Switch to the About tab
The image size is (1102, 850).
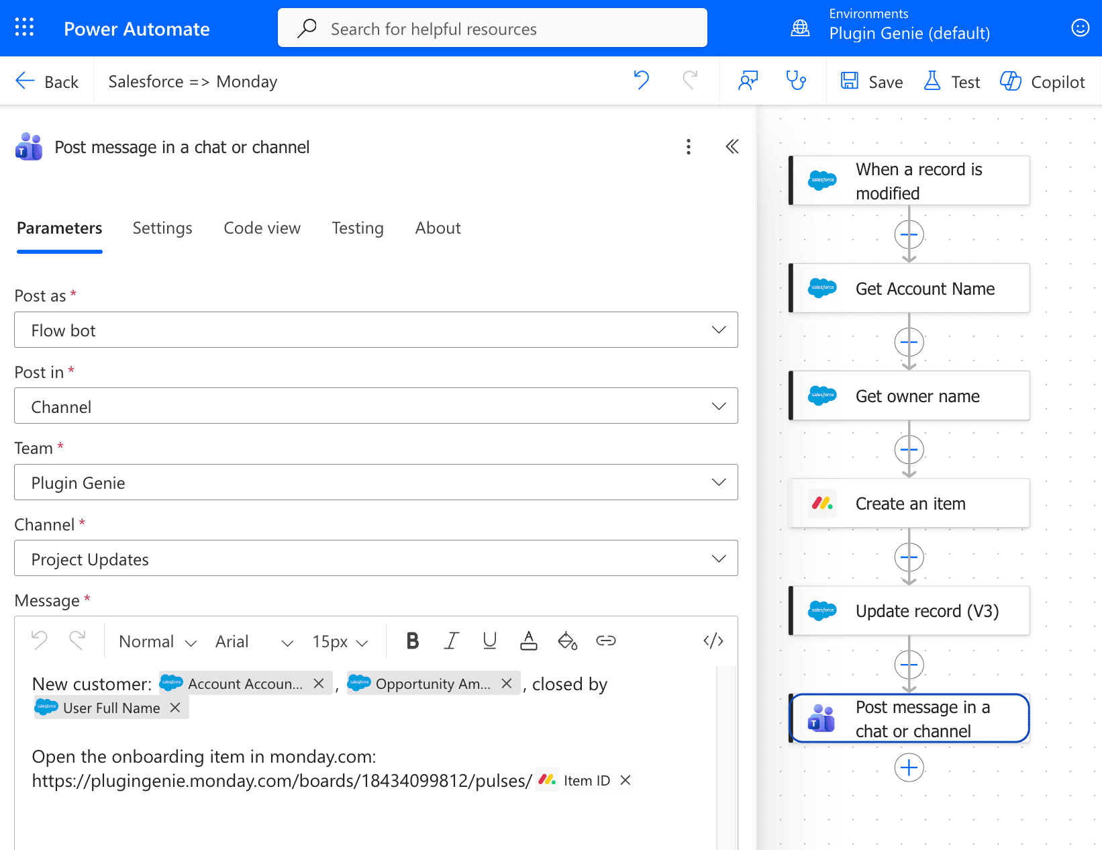438,228
